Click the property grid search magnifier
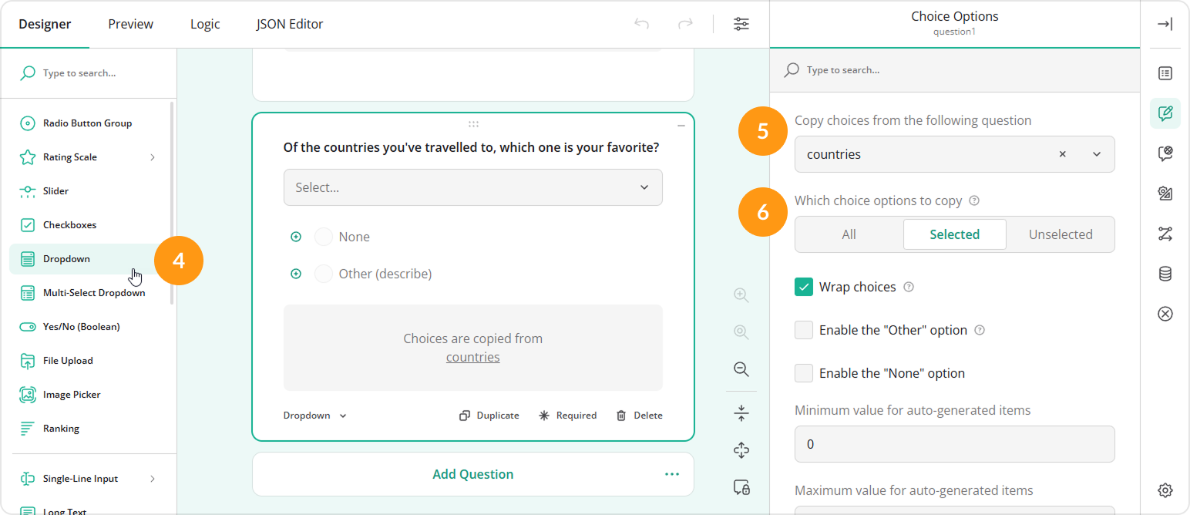The height and width of the screenshot is (515, 1190). click(792, 70)
